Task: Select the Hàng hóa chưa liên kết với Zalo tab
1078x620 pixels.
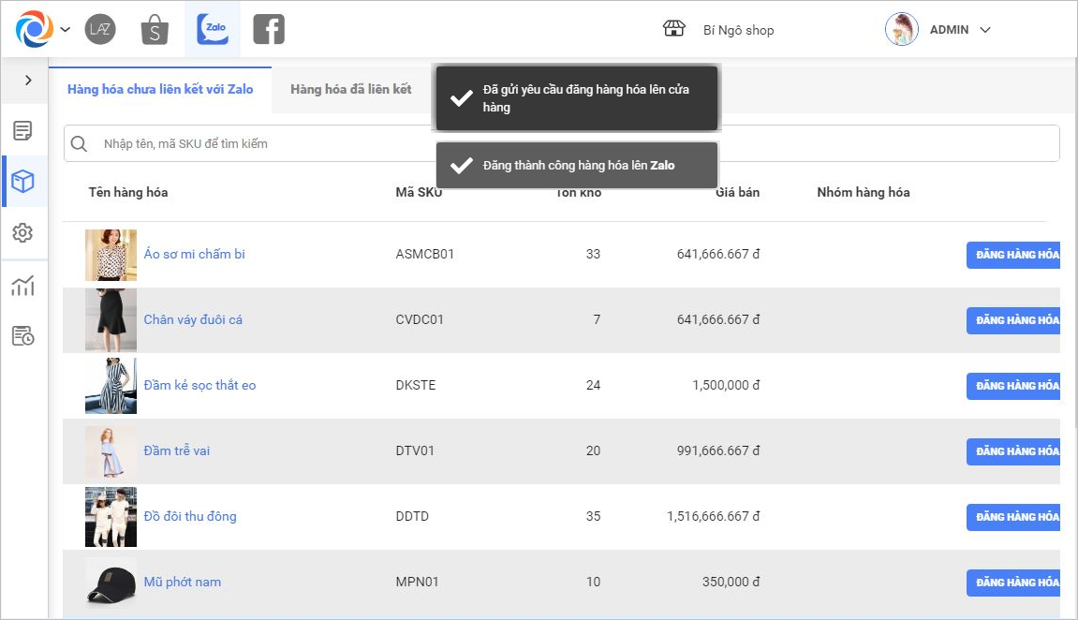Action: click(160, 90)
